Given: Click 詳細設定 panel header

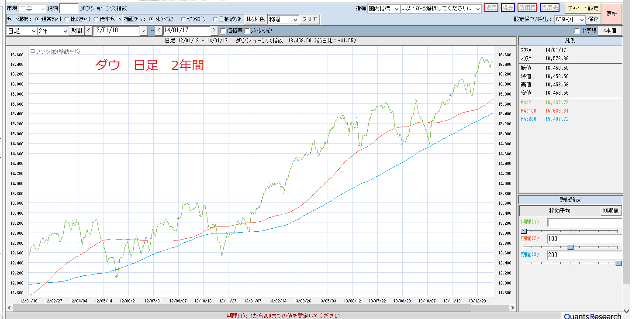Looking at the screenshot, I should pyautogui.click(x=570, y=200).
